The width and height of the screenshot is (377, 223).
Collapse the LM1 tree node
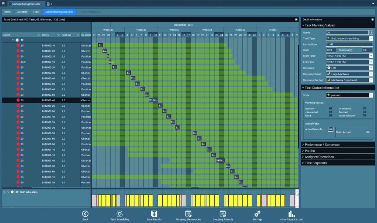click(13, 40)
